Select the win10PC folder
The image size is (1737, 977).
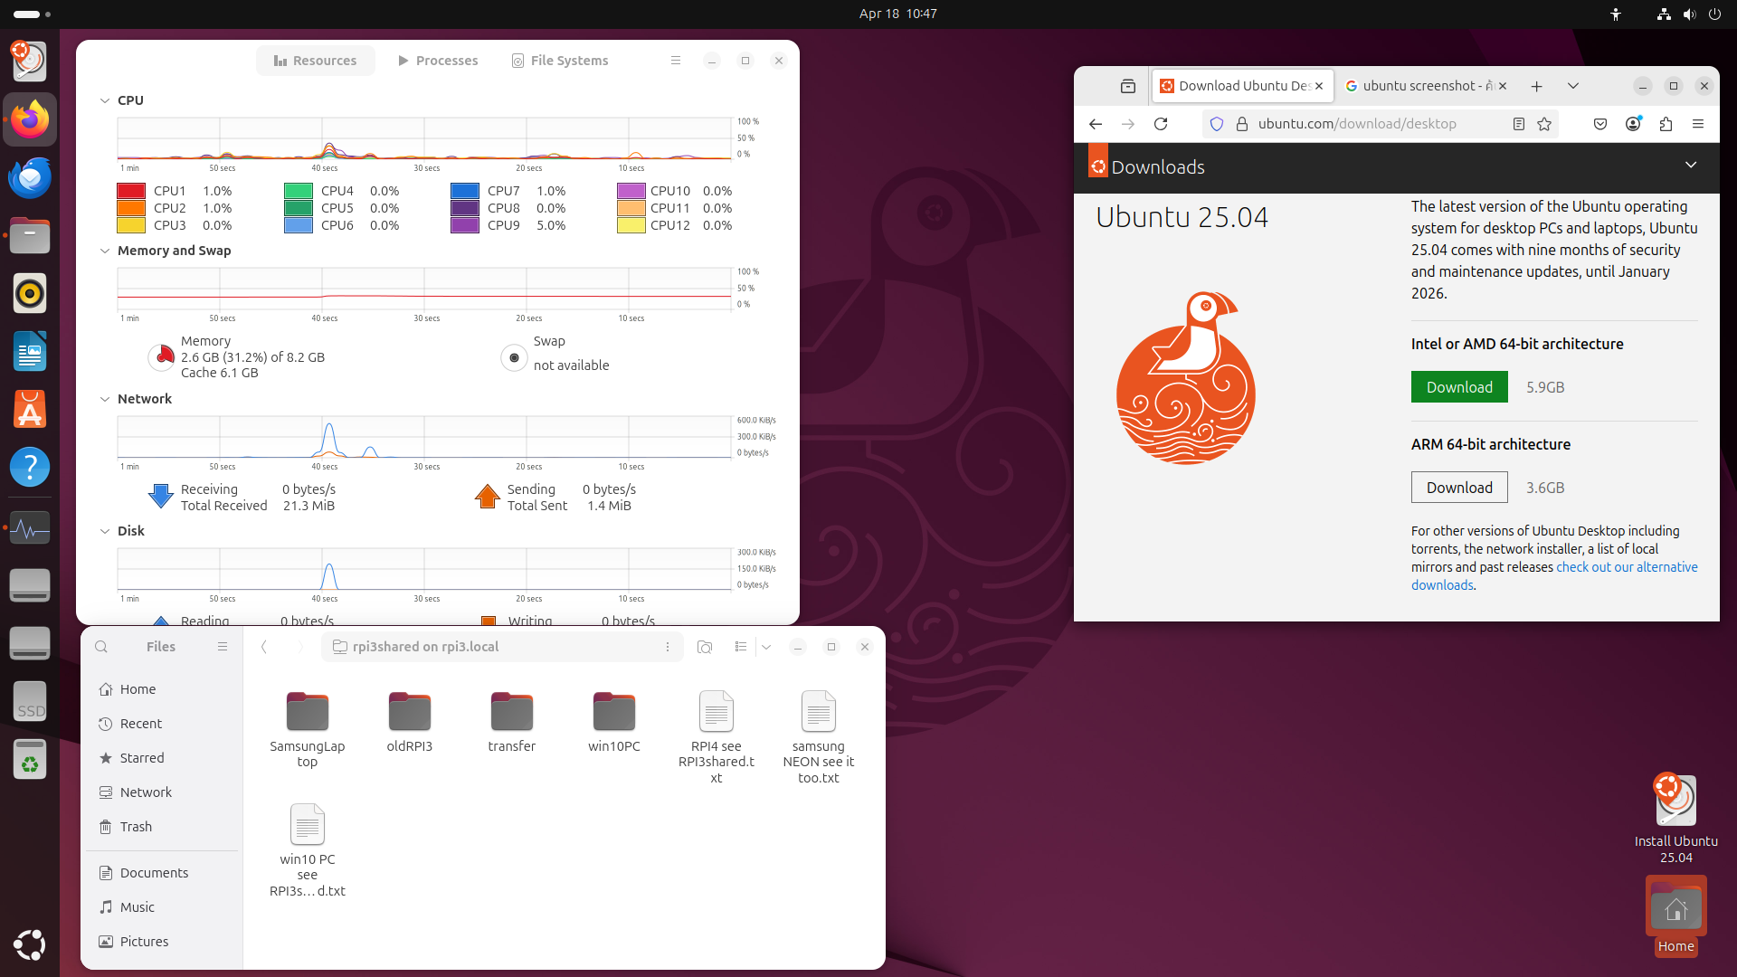click(x=614, y=722)
